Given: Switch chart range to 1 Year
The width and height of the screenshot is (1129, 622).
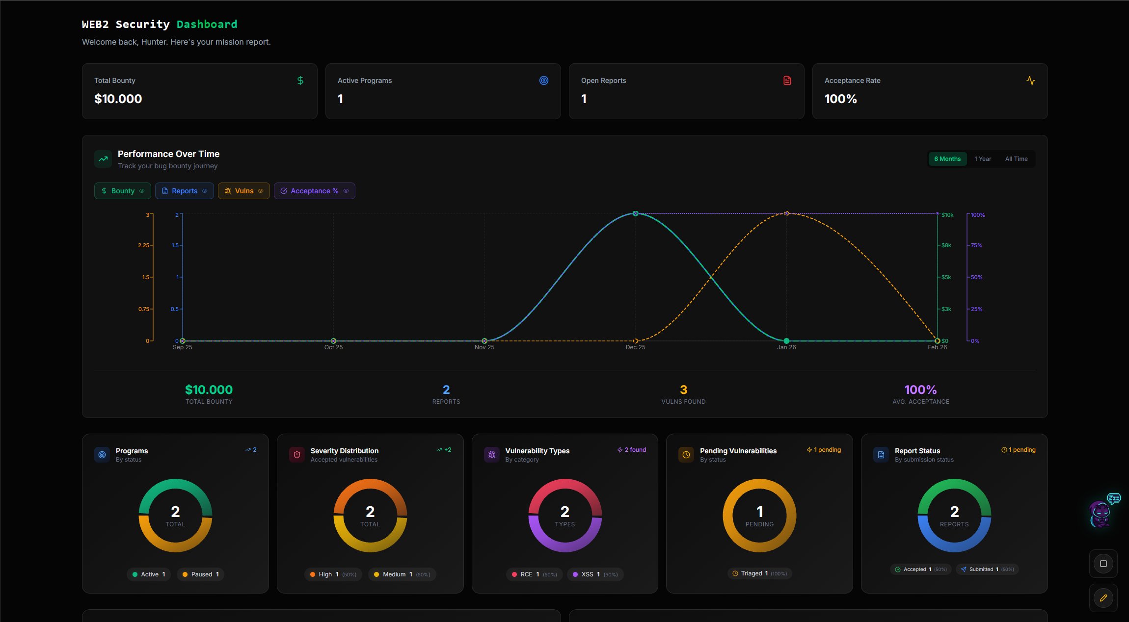Looking at the screenshot, I should [x=982, y=159].
